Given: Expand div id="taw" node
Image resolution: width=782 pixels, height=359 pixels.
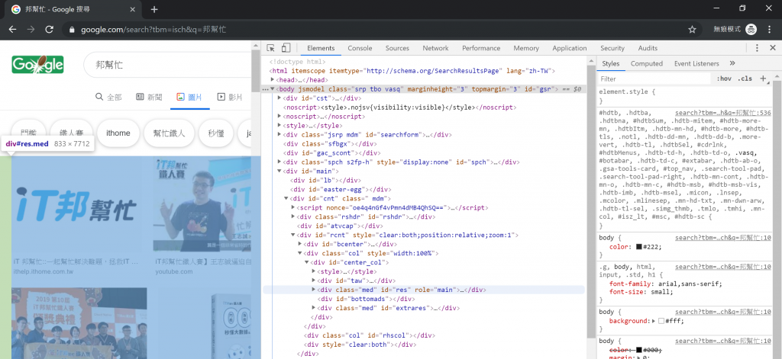Looking at the screenshot, I should pyautogui.click(x=314, y=280).
